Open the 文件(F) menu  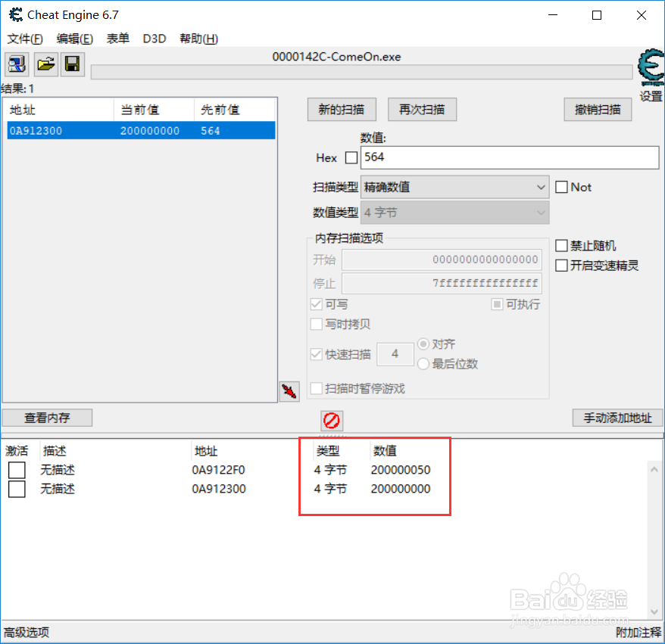25,39
